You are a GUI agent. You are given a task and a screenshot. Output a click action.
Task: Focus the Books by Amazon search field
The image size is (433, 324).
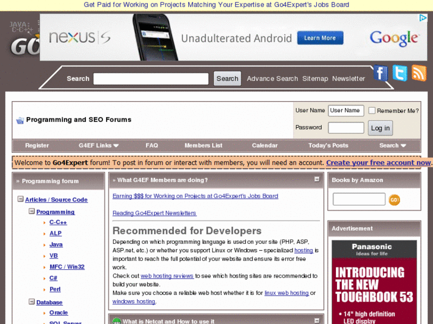[x=359, y=199]
